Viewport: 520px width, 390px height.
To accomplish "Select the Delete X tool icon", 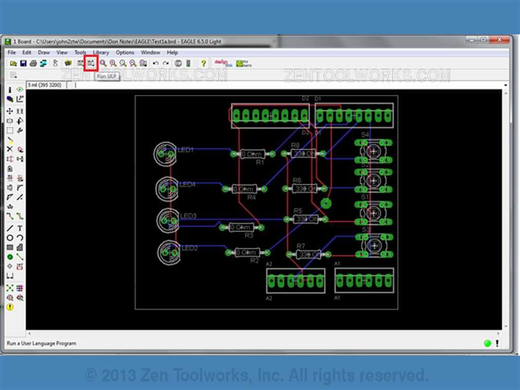I will point(10,149).
